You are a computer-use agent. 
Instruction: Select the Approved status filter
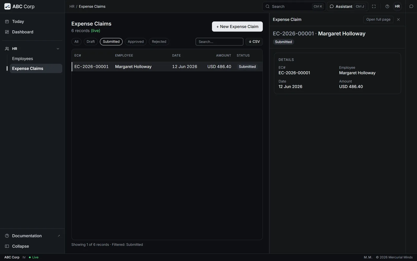pos(136,41)
